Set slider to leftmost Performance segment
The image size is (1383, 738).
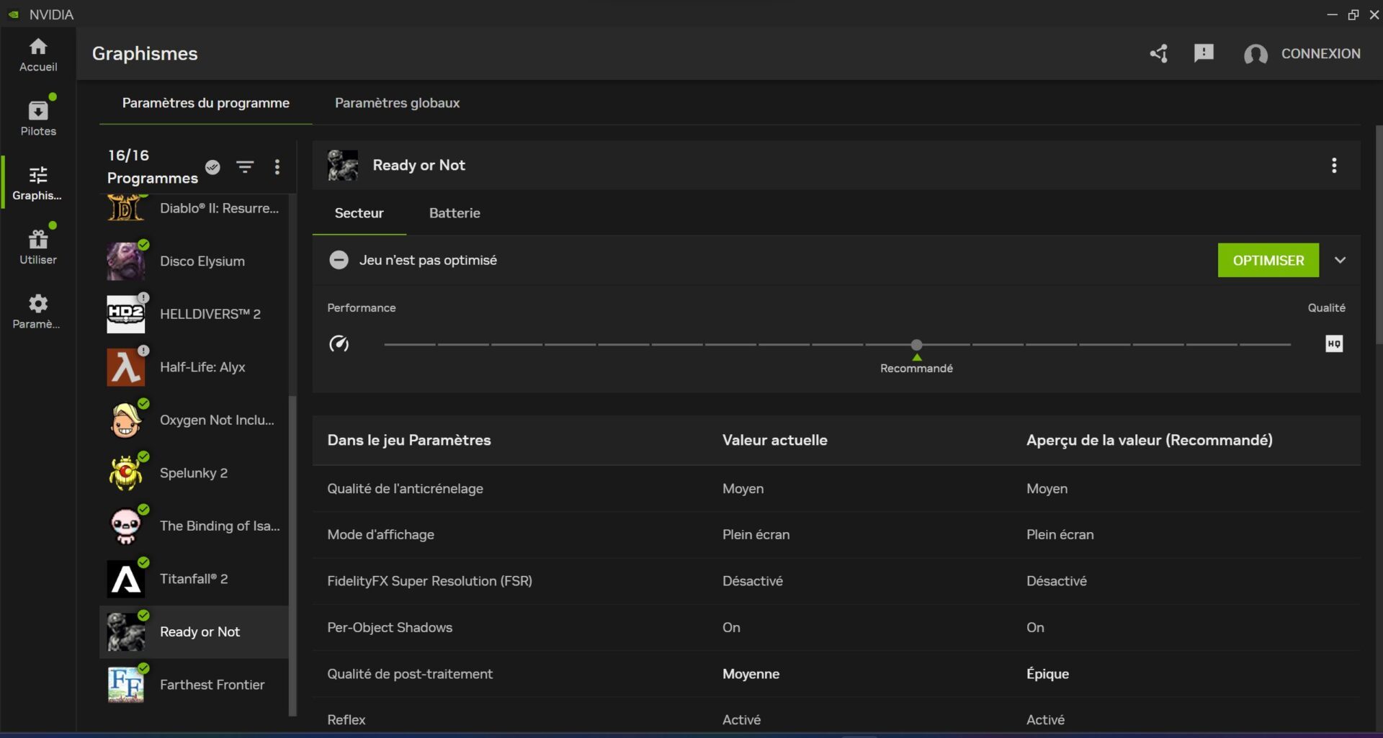410,345
